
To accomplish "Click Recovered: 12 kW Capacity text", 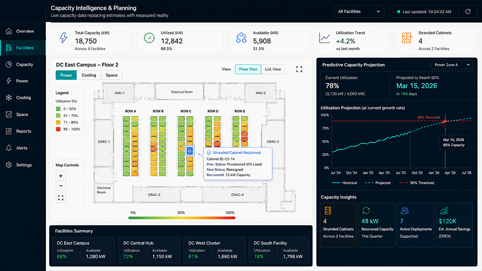I will tap(228, 175).
